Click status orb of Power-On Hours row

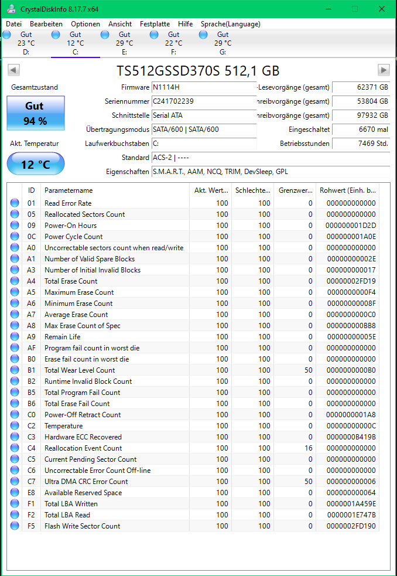15,225
